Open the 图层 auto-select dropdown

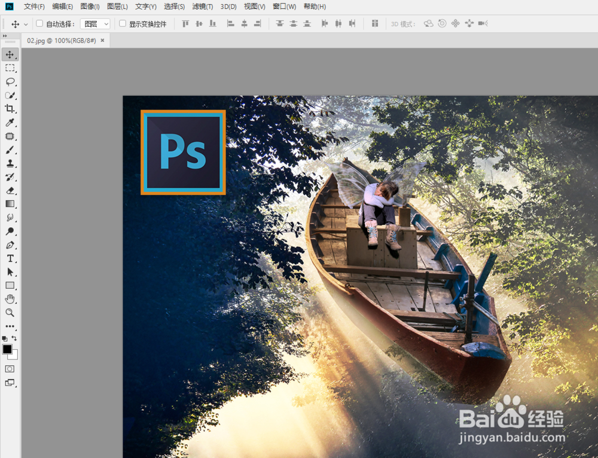(x=95, y=24)
